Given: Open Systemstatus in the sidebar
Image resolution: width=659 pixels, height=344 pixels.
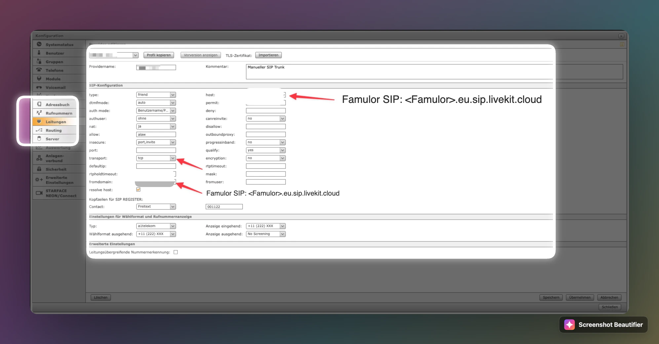Looking at the screenshot, I should [59, 45].
